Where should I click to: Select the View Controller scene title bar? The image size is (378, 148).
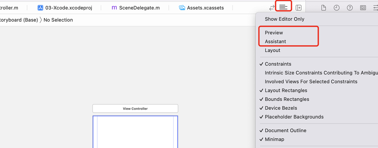coord(135,108)
